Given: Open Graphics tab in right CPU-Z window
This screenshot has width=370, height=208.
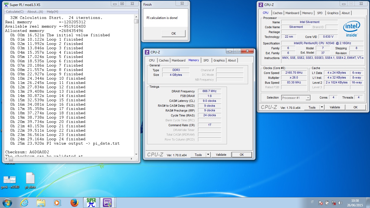Looking at the screenshot, I should pyautogui.click(x=333, y=13).
